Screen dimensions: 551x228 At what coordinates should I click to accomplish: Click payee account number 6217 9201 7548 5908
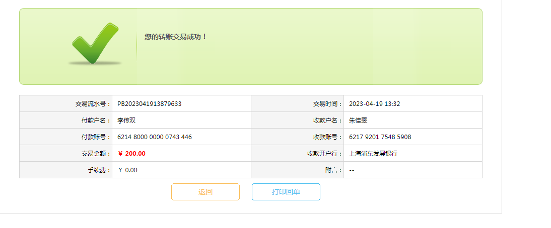380,137
